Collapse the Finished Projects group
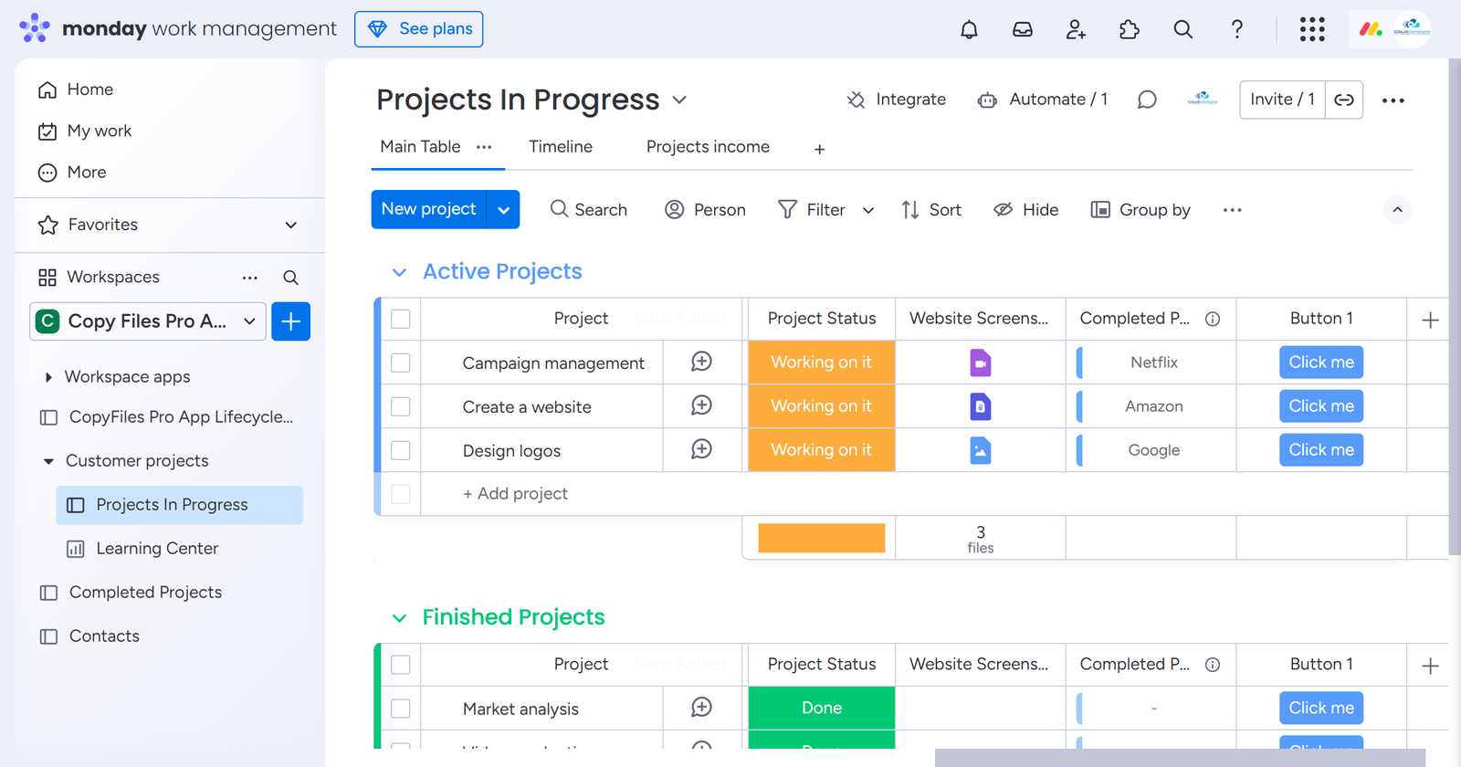Screen dimensions: 1461x767 [x=399, y=618]
